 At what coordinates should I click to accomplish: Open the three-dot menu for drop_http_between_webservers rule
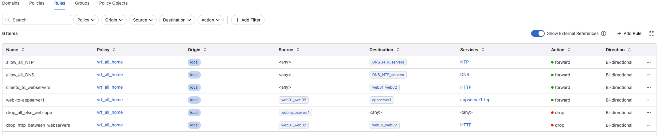(648, 125)
